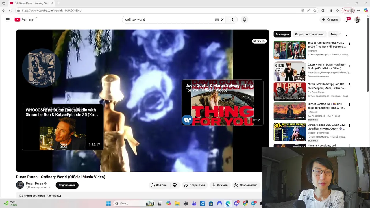Viewport: 370px width, 208px height.
Task: Open options for Джем Duran Duran mix
Action: 349,65
